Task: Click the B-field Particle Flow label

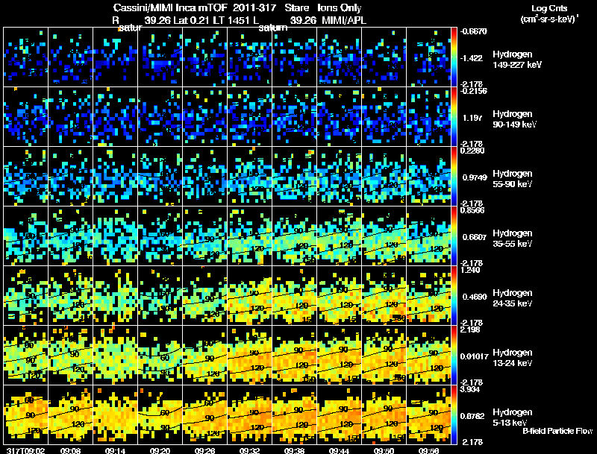Action: pos(557,431)
